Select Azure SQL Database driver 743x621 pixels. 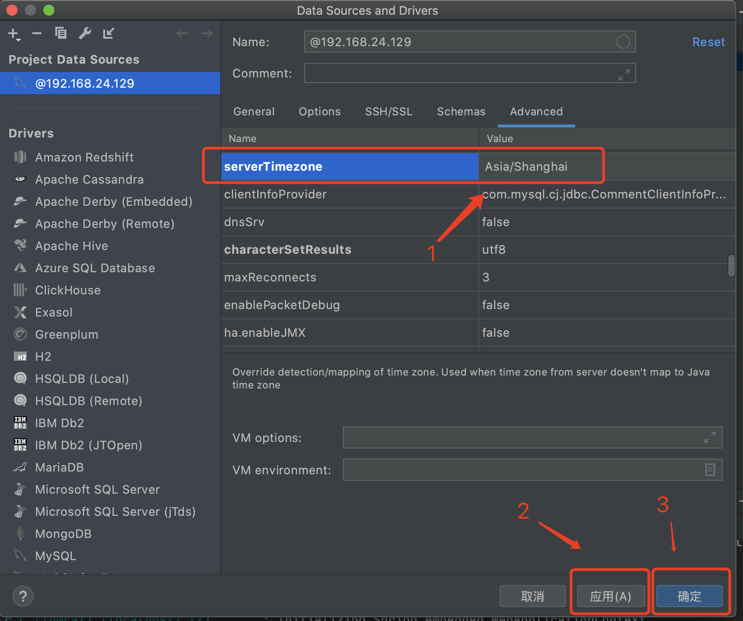[110, 268]
